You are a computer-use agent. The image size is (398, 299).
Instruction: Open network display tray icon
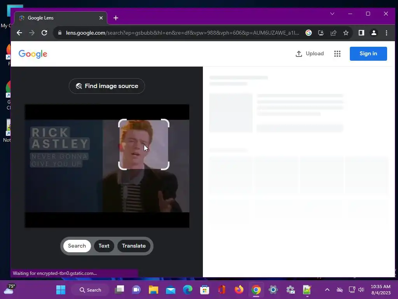click(x=352, y=290)
